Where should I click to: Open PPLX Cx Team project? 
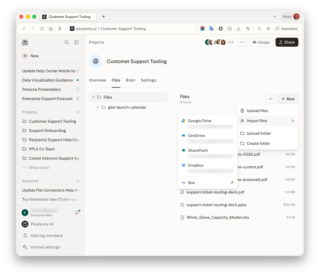42,149
